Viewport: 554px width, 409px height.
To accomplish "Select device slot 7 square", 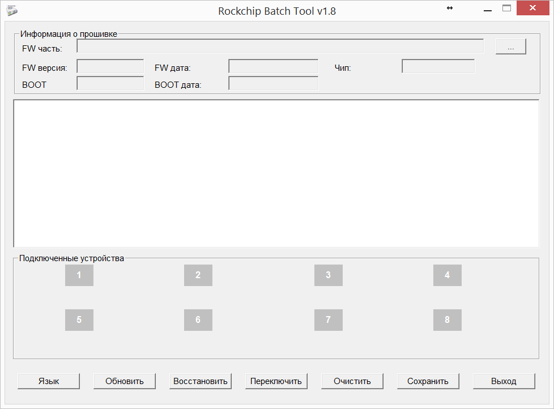I will [328, 320].
